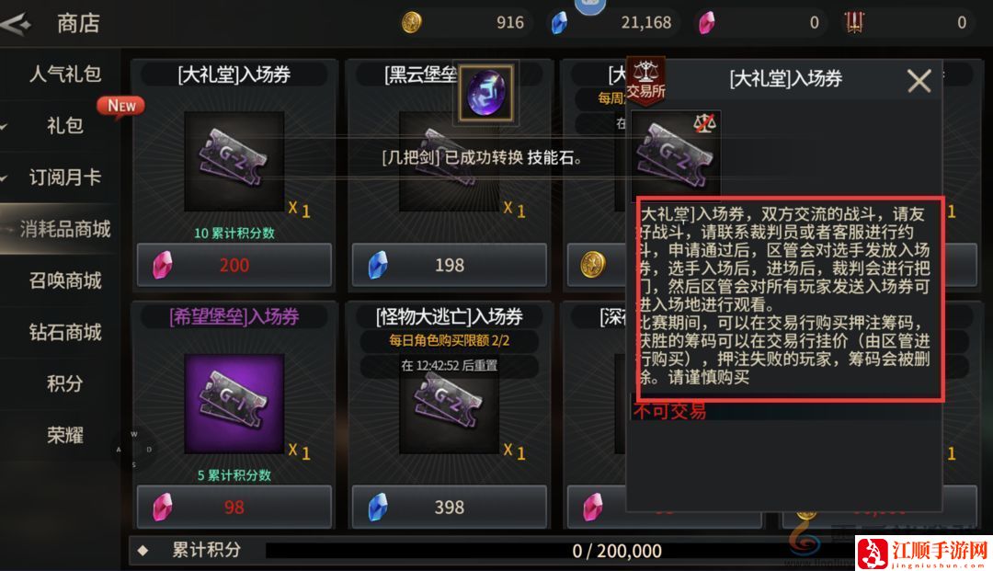
Task: Select the first 大礼堂 ticket image
Action: [x=234, y=162]
